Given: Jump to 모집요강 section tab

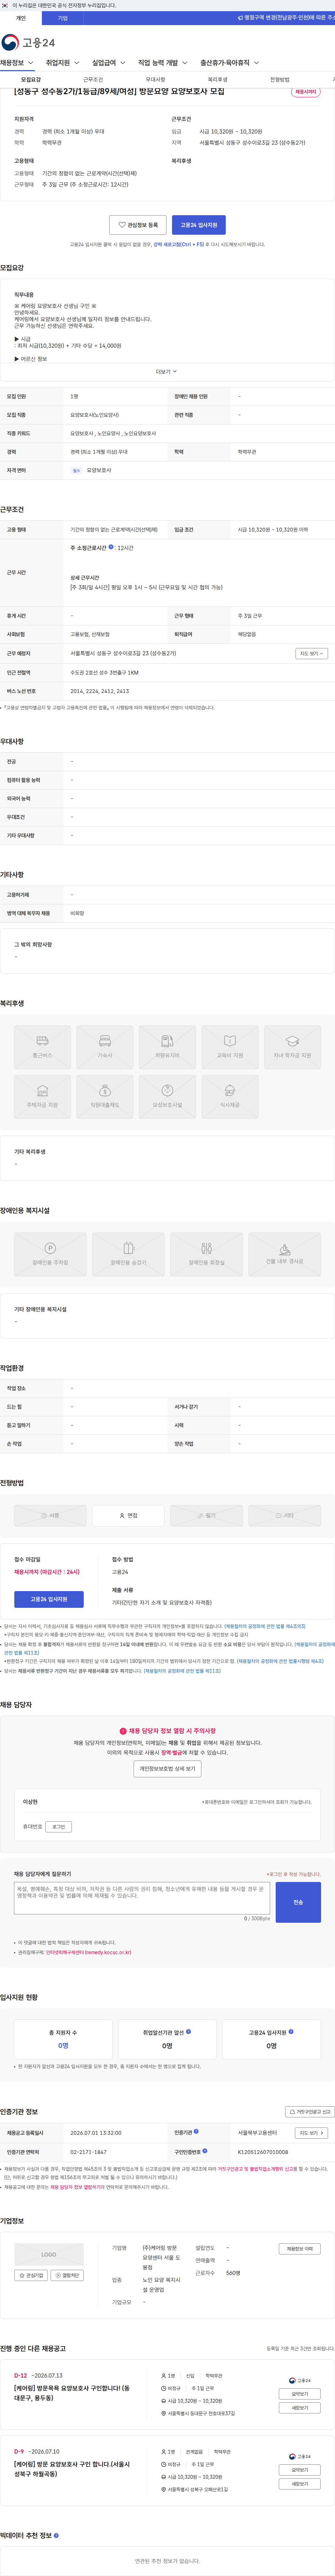Looking at the screenshot, I should pos(31,79).
